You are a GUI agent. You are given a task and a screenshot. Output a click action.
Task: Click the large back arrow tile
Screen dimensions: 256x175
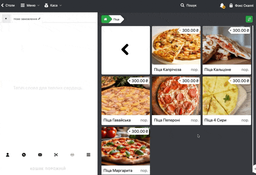(125, 50)
